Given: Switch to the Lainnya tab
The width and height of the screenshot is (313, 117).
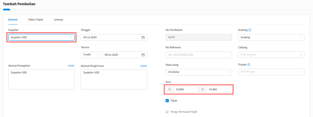Looking at the screenshot, I should [58, 20].
